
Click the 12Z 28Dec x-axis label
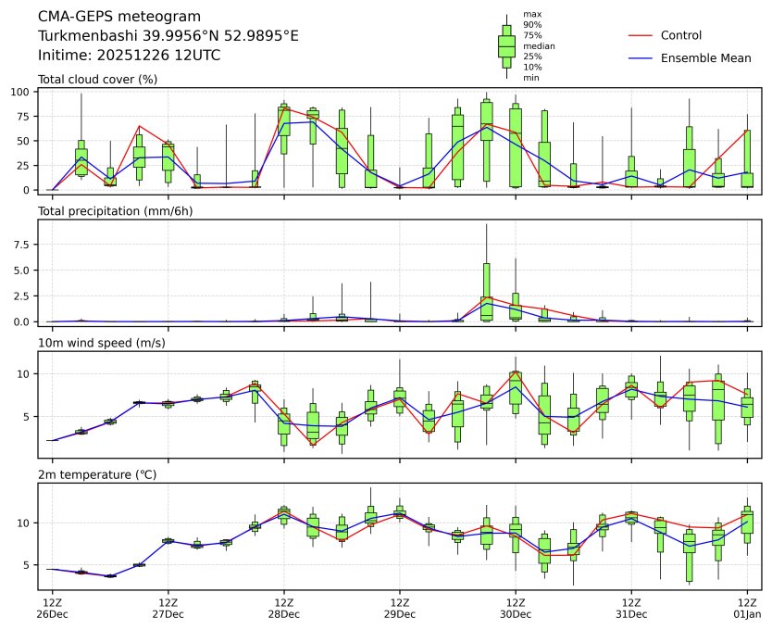click(283, 608)
